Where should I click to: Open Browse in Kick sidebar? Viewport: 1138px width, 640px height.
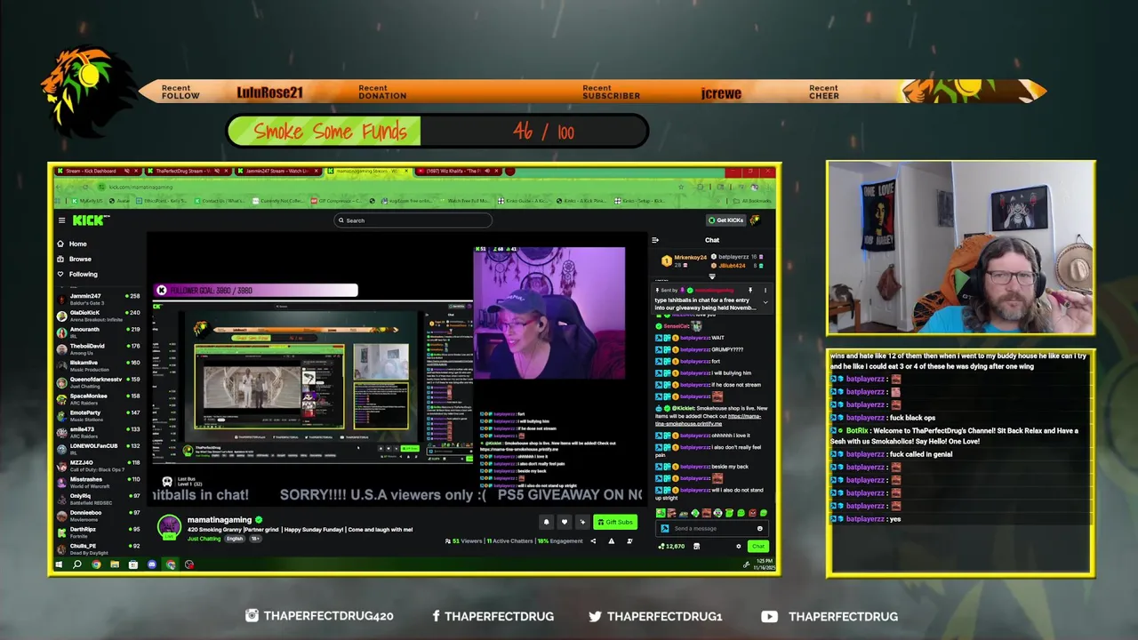[75, 259]
